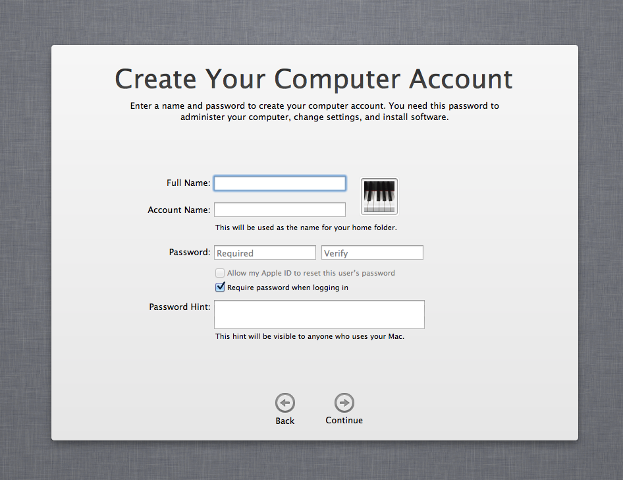The width and height of the screenshot is (623, 480).
Task: Click 'This hint will be visible' note
Action: tap(310, 336)
